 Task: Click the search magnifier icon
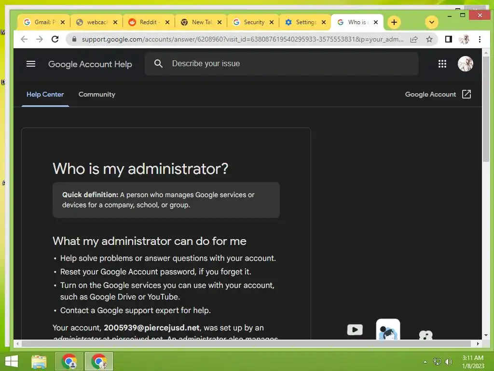tap(158, 64)
